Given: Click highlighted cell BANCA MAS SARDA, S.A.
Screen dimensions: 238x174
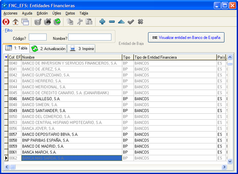Looking at the screenshot, I should 72,158.
